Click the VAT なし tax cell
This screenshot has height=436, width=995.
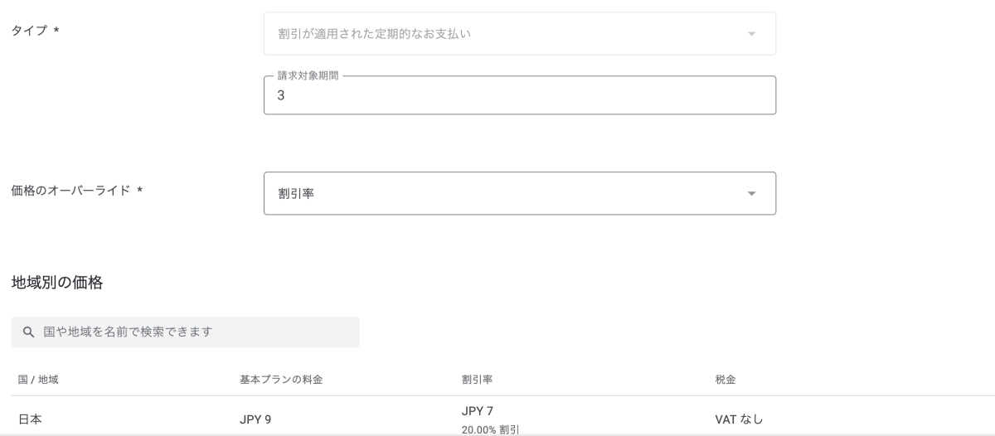(x=740, y=419)
